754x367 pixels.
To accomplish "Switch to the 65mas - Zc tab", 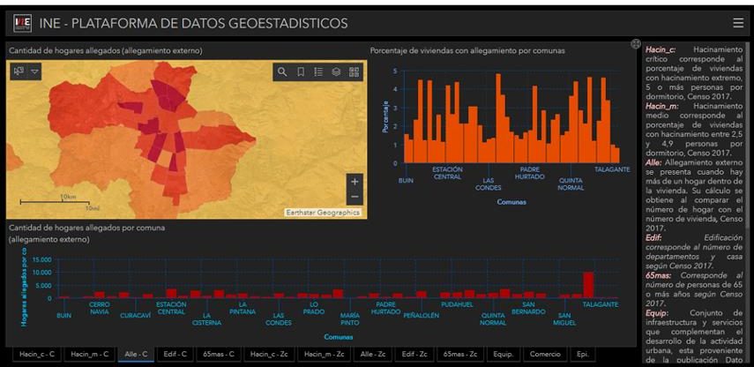I will click(460, 354).
